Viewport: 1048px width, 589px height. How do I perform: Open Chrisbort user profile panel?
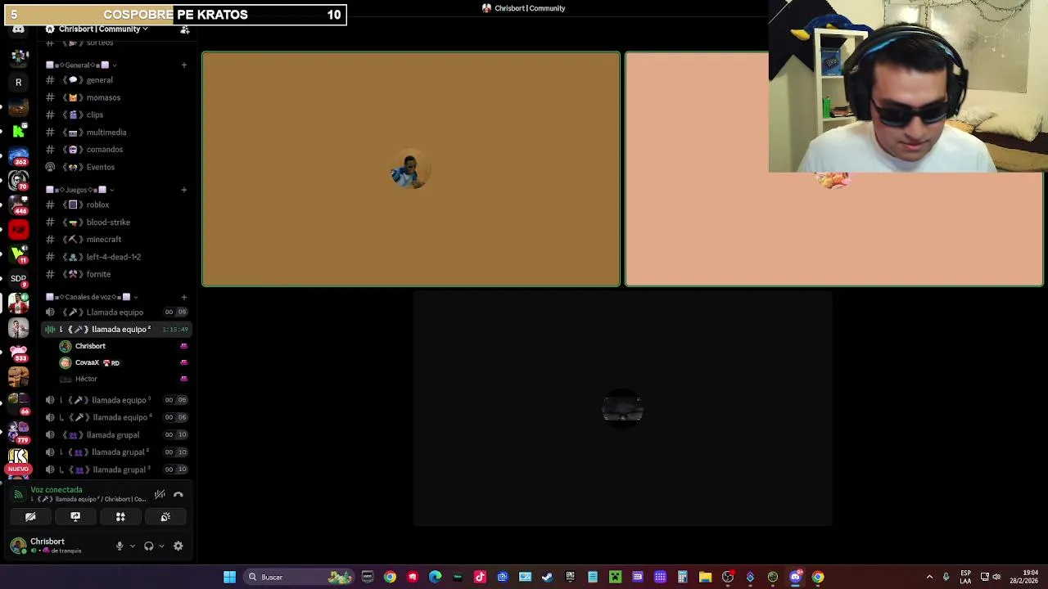coord(57,546)
